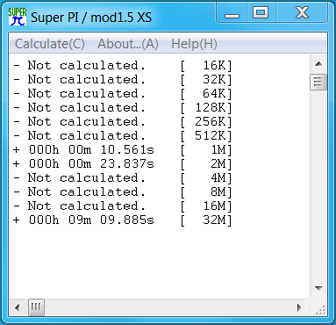The height and width of the screenshot is (325, 336).
Task: Click the empty vertical scrollbar track below thumb
Action: coord(318,185)
